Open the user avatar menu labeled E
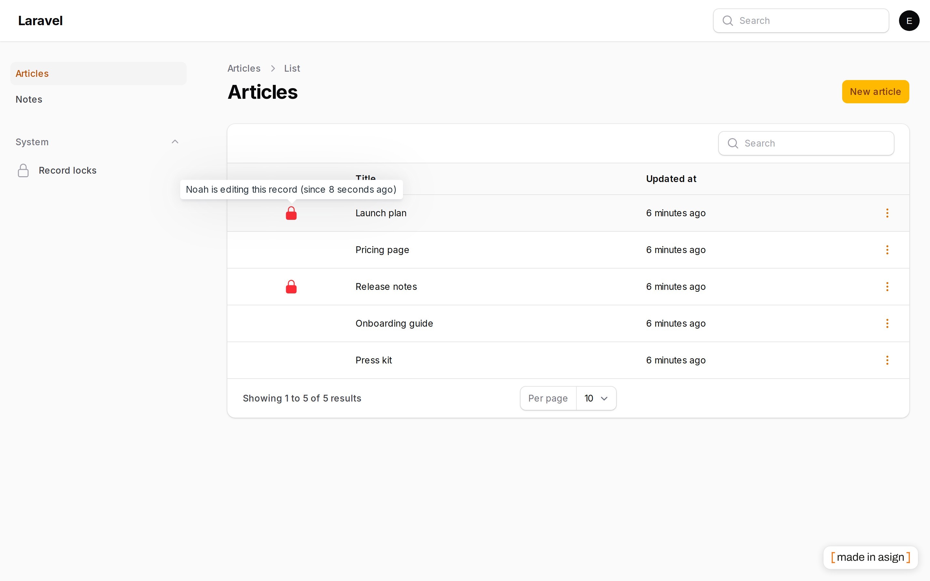The width and height of the screenshot is (930, 581). pos(909,21)
